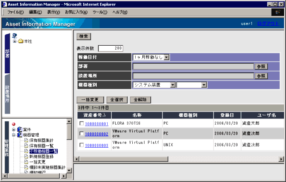Click the page icon beside 不稼働機器一覧
286x182 pixels.
26,151
